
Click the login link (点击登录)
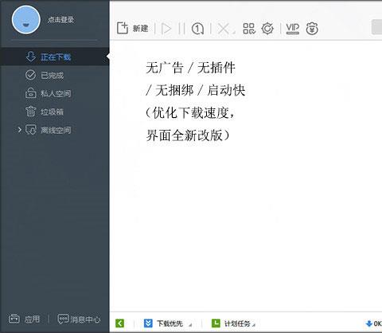pos(61,20)
